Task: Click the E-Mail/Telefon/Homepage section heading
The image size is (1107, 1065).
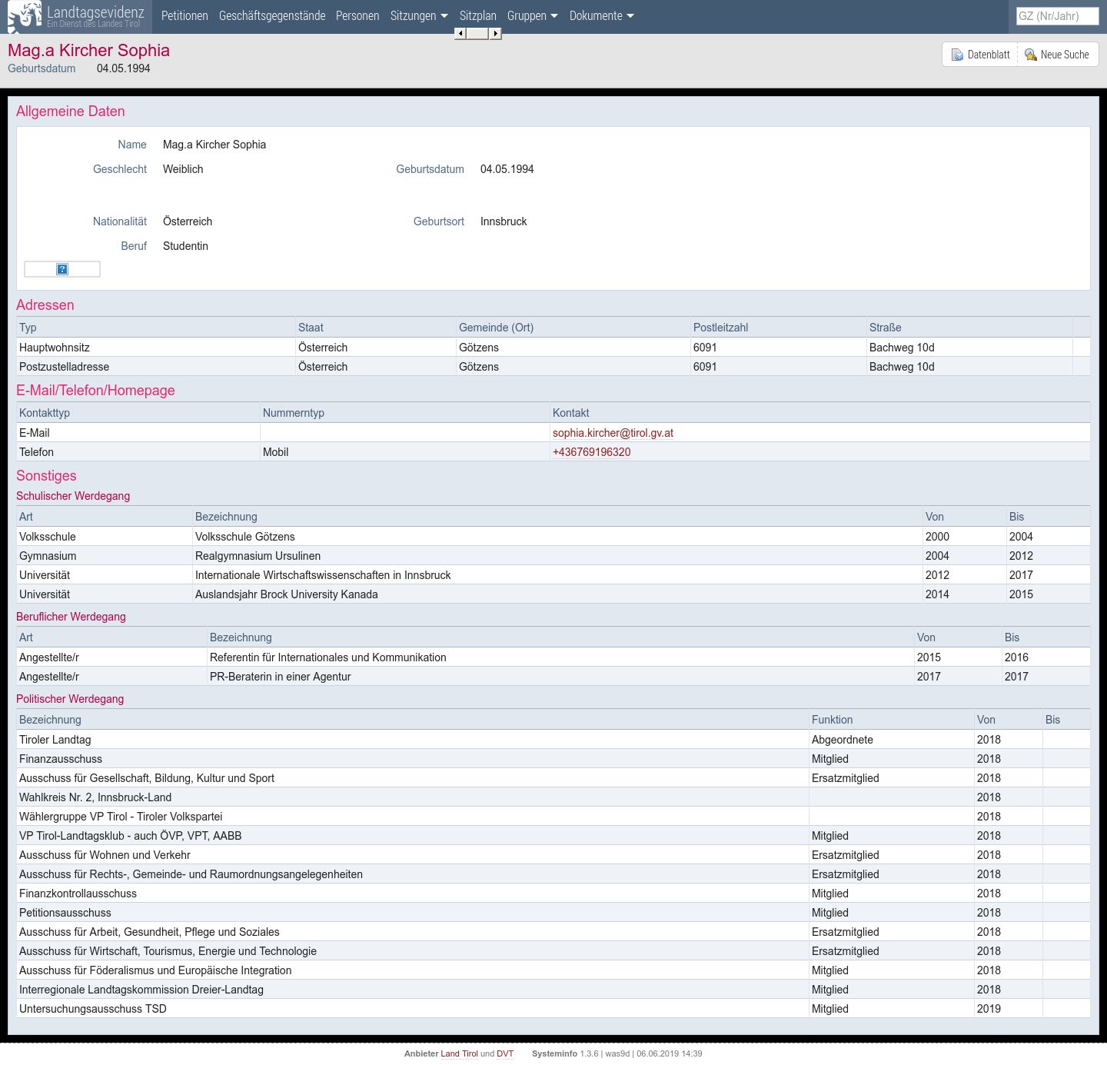Action: (95, 391)
